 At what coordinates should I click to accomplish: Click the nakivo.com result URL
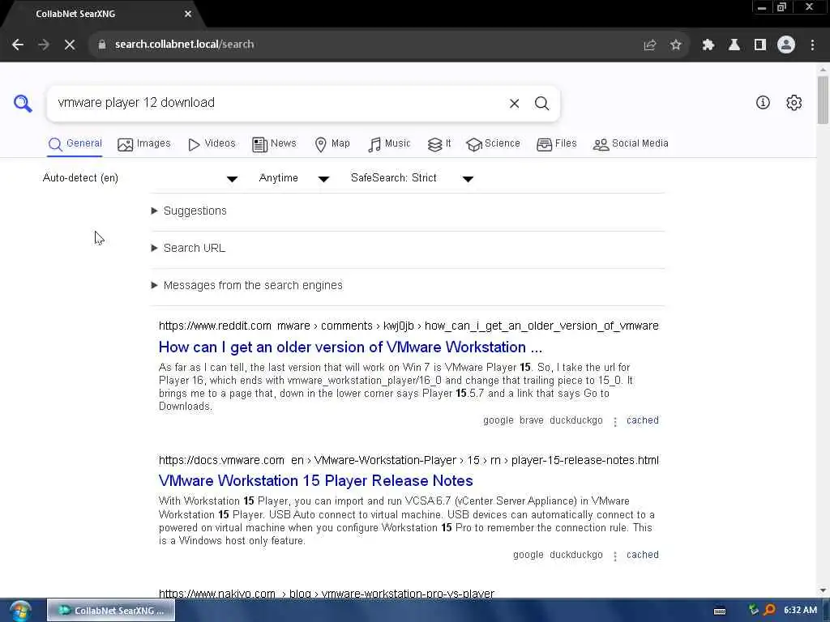pyautogui.click(x=326, y=594)
